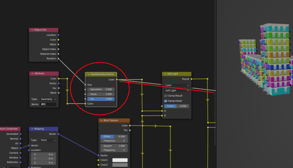Viewport: 293px width, 168px height.
Task: Click the Texture Coordinate Camera output socket
Action: click(21, 153)
